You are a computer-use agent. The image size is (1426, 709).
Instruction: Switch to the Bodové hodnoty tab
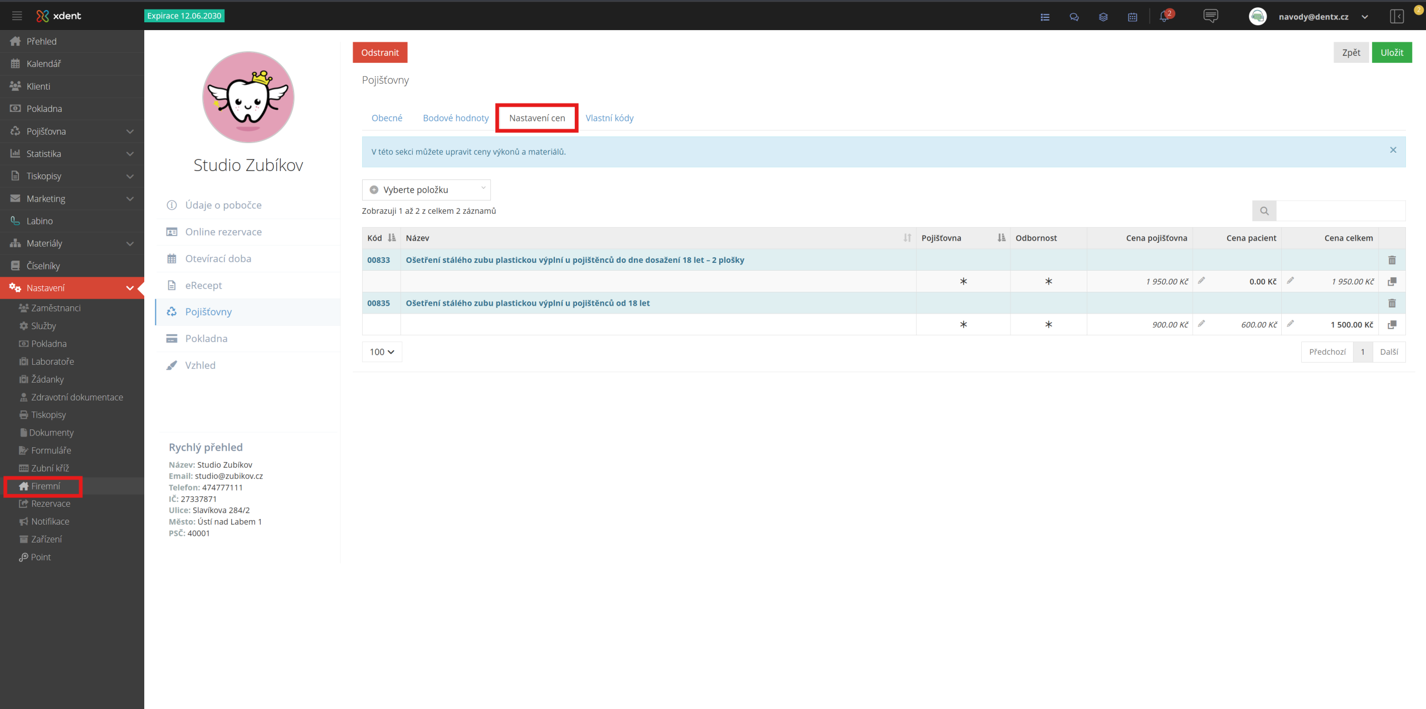456,118
